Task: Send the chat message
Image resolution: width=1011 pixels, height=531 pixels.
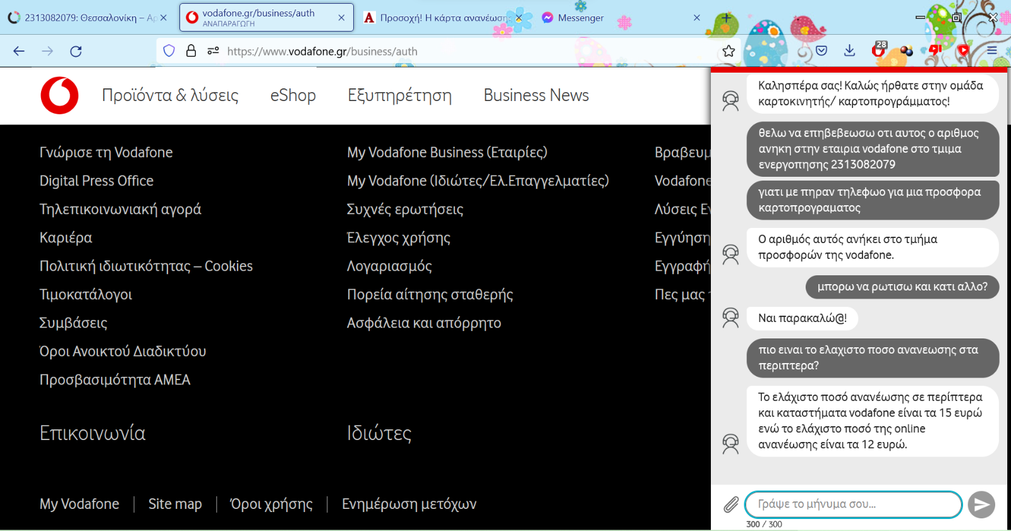Action: 981,504
